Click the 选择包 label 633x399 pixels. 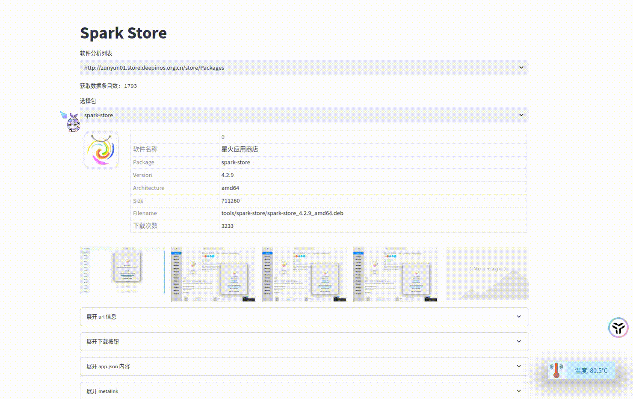(x=88, y=101)
